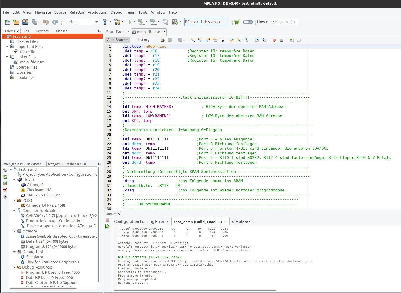Click the Make and Program Device icon
401x293 pixels.
[x=141, y=22]
